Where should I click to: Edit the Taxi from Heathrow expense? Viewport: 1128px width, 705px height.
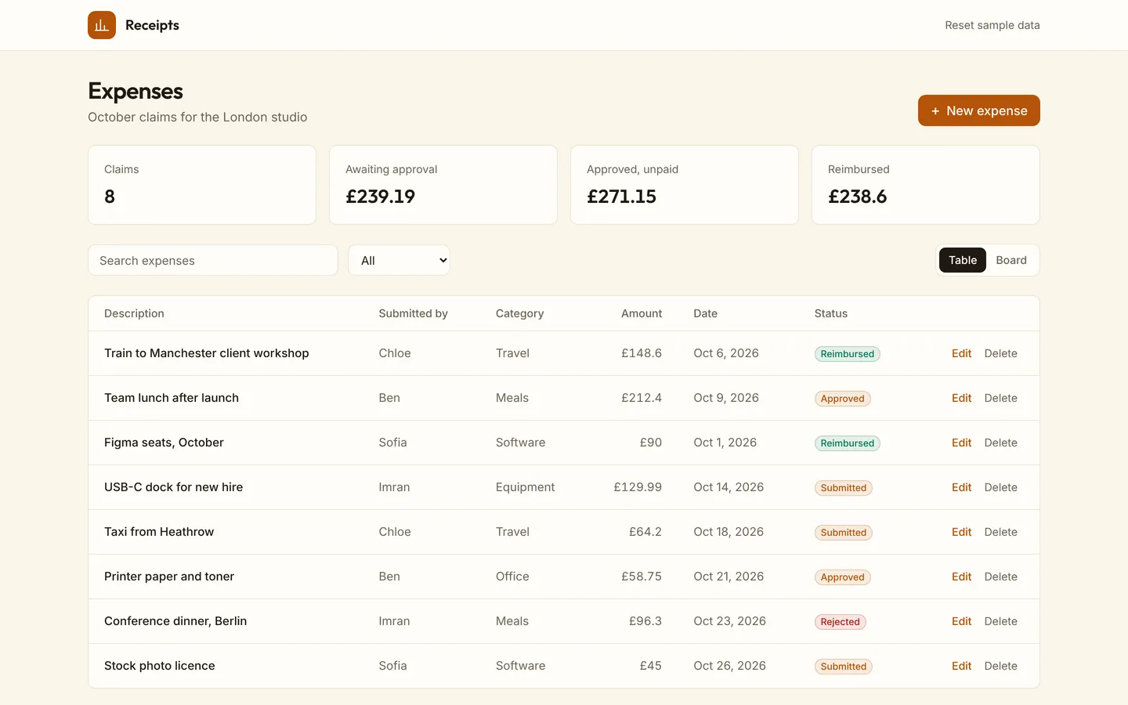tap(961, 532)
